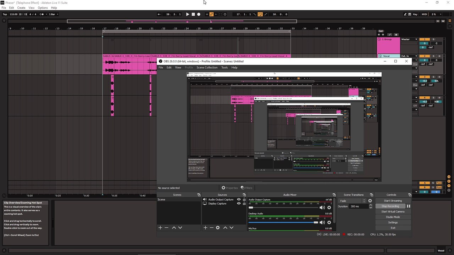This screenshot has width=454, height=255.
Task: Toggle track 1 activator button
Action: (425, 39)
